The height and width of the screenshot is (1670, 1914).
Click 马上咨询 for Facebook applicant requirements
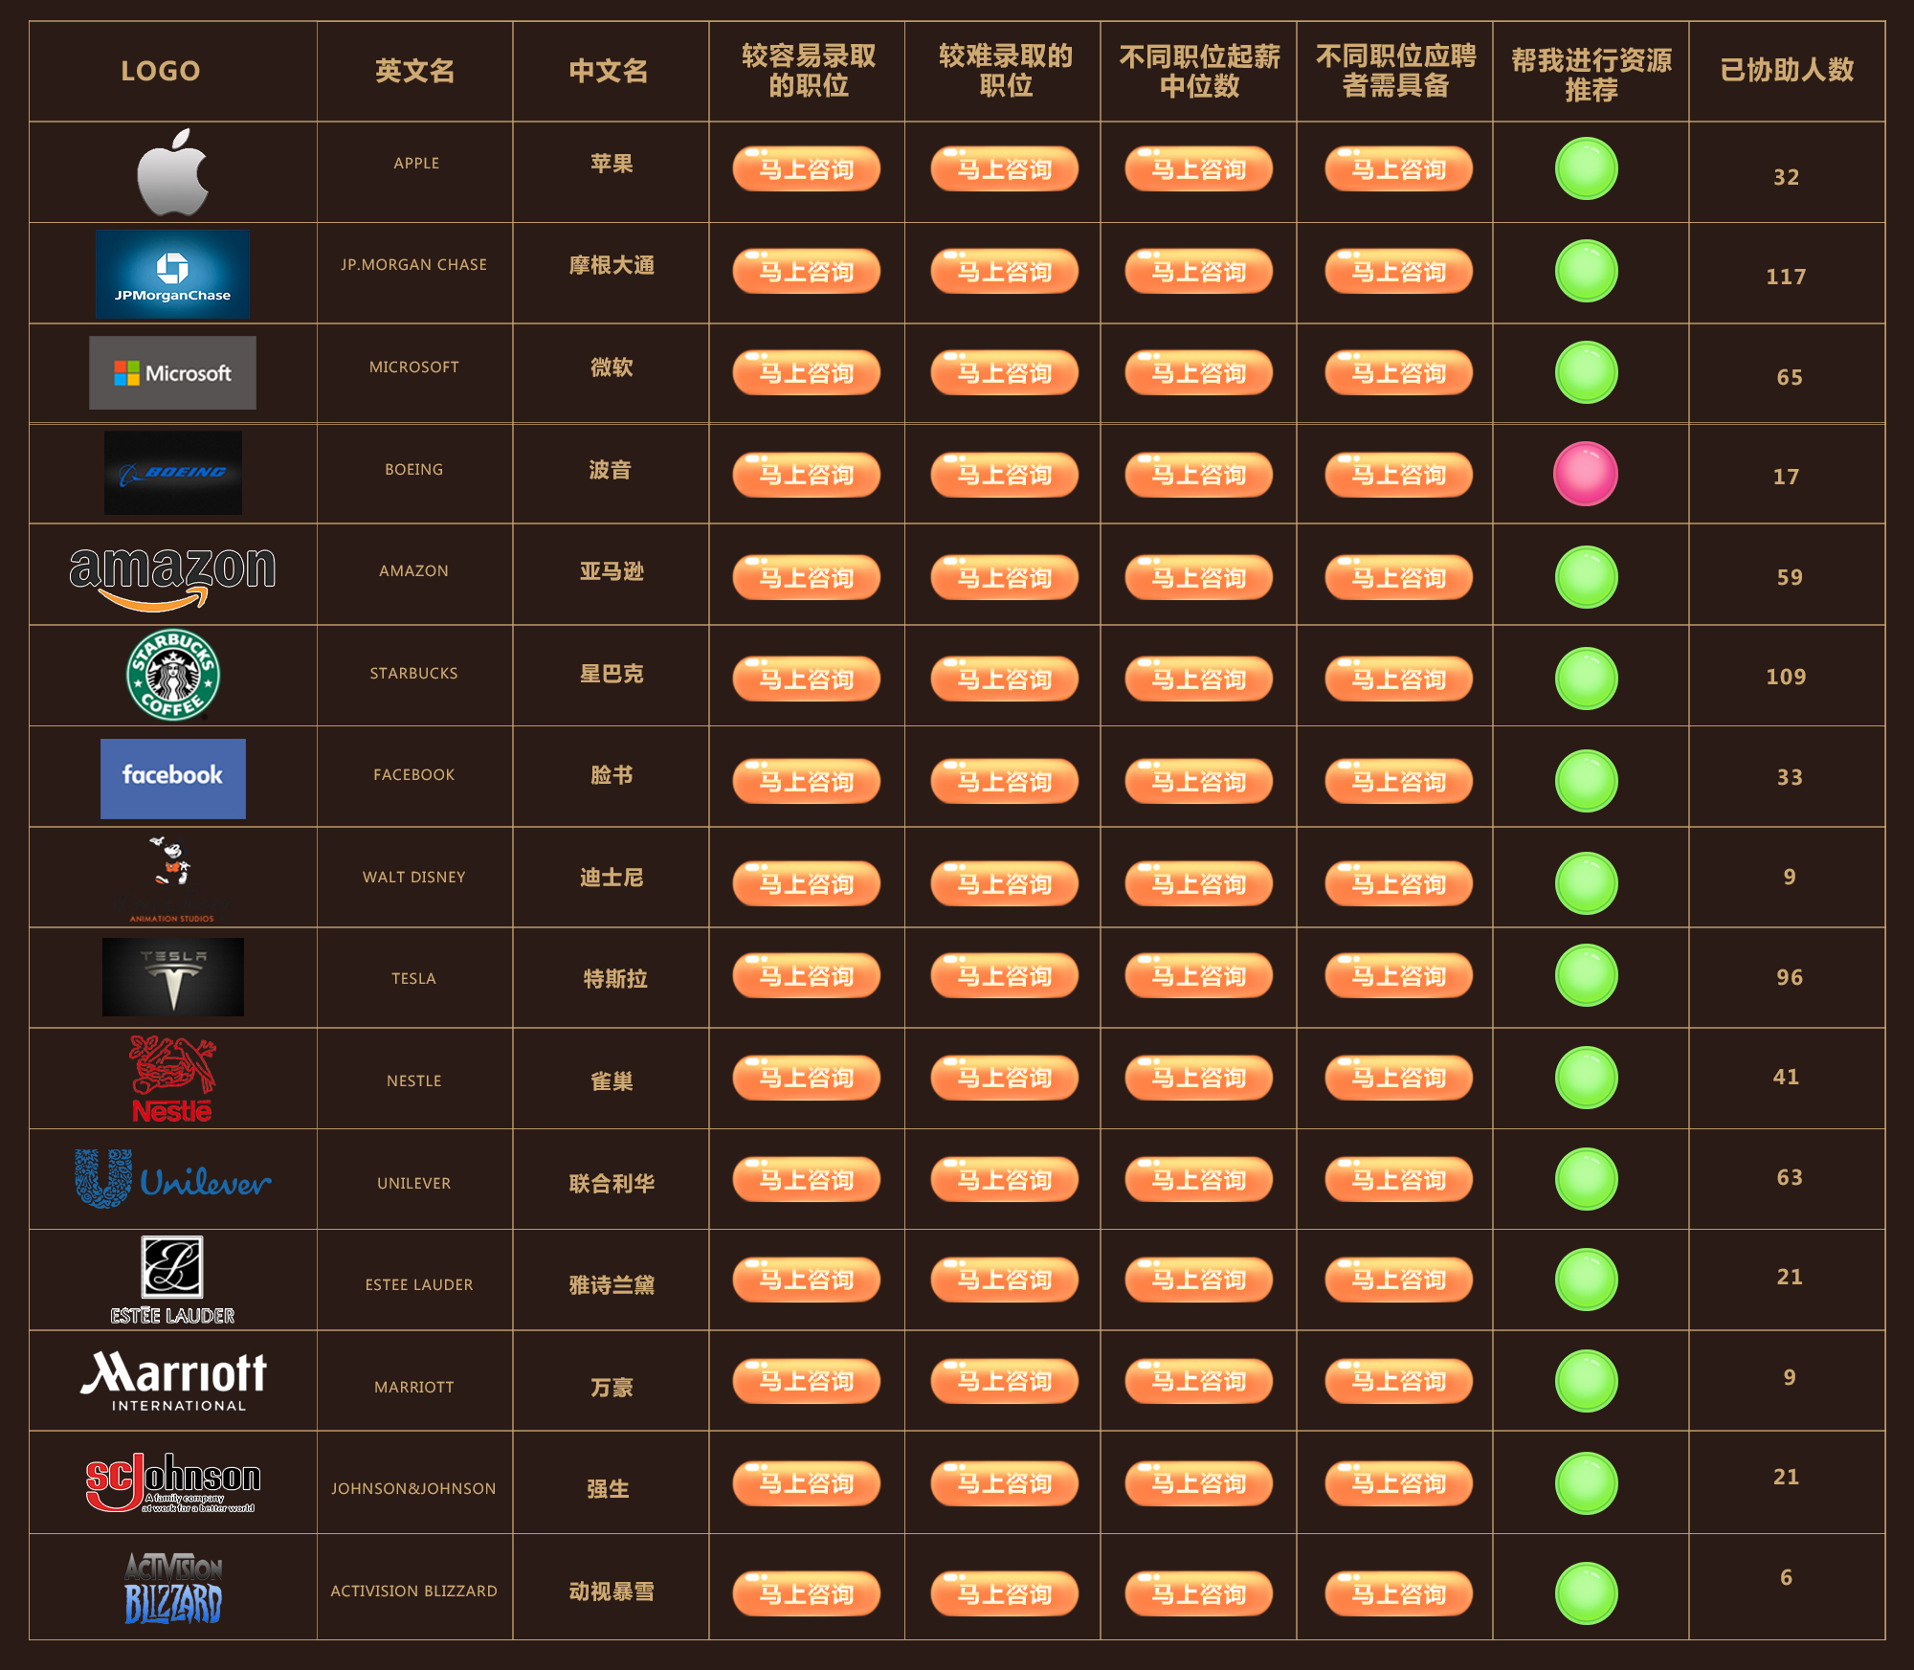pyautogui.click(x=1399, y=782)
